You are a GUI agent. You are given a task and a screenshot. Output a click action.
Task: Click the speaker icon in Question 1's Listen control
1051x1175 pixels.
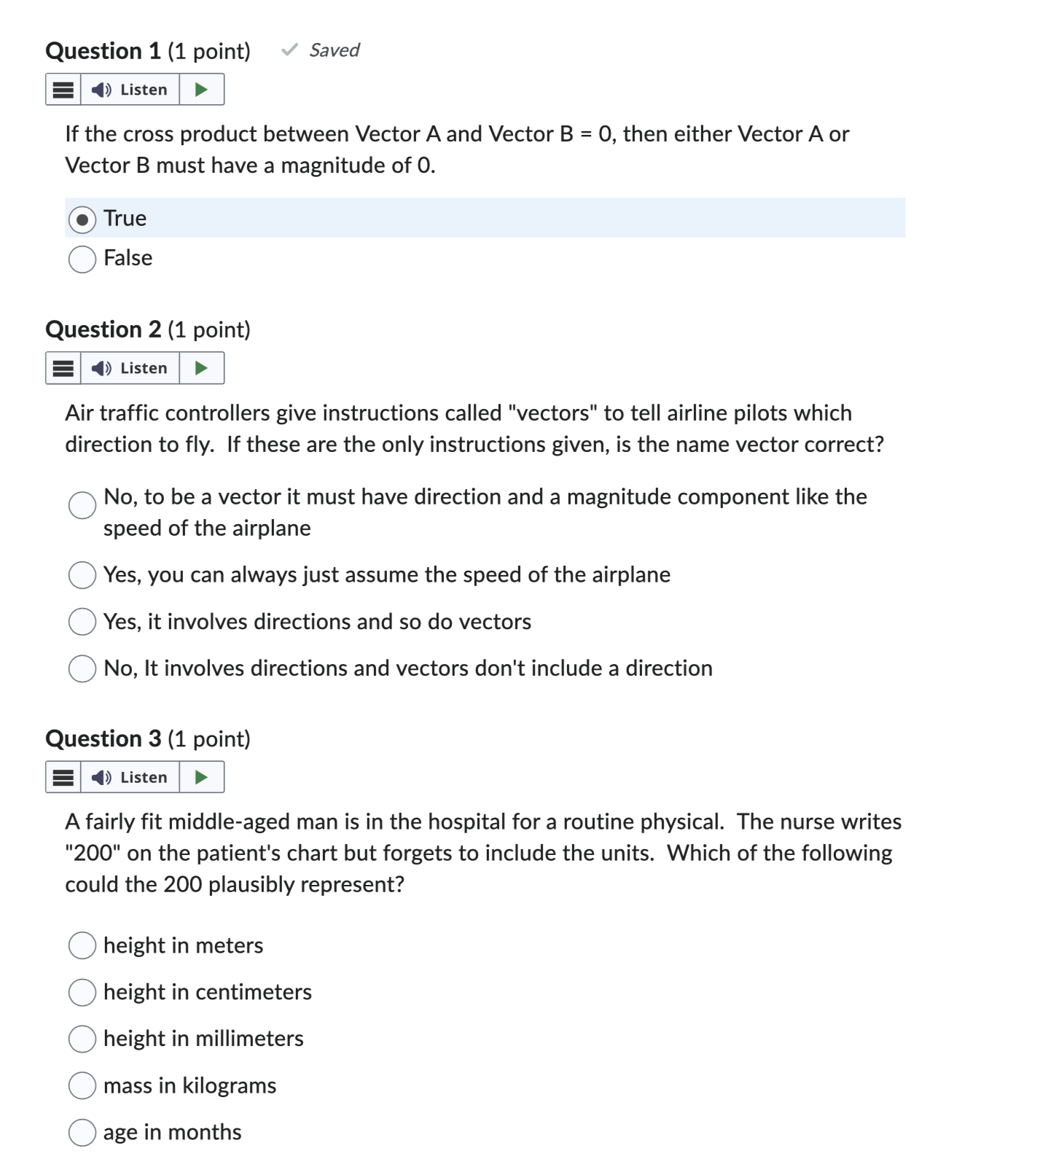tap(101, 89)
